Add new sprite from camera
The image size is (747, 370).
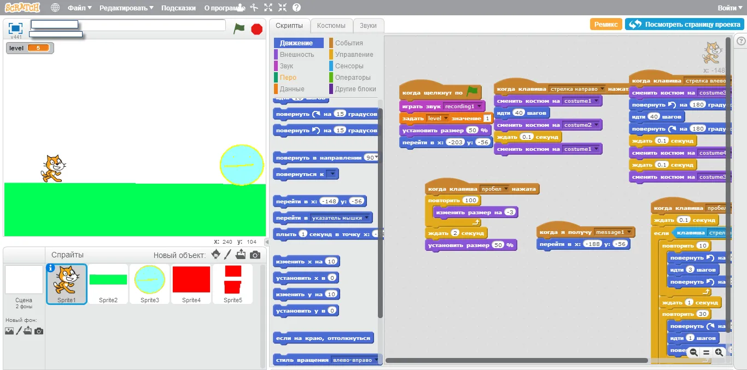coord(255,255)
